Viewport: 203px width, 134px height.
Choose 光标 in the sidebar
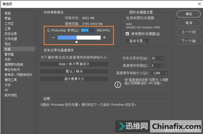[8, 59]
